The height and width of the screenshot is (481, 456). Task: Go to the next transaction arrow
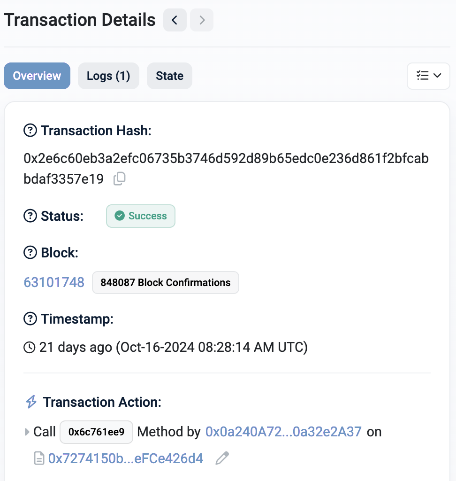[202, 20]
